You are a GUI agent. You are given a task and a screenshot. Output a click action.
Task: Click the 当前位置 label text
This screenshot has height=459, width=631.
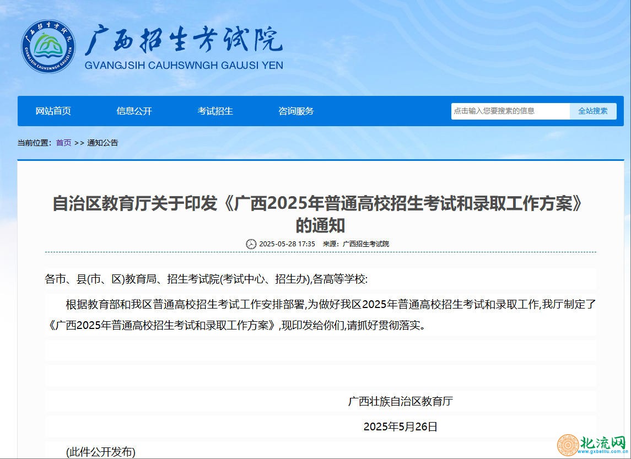click(x=35, y=143)
